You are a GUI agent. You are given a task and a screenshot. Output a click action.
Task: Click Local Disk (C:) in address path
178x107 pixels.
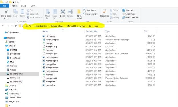(x=41, y=26)
